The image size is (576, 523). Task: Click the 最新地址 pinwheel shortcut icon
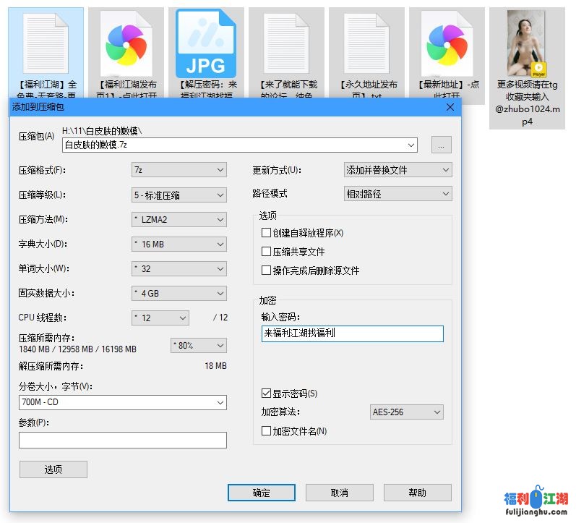(x=447, y=43)
